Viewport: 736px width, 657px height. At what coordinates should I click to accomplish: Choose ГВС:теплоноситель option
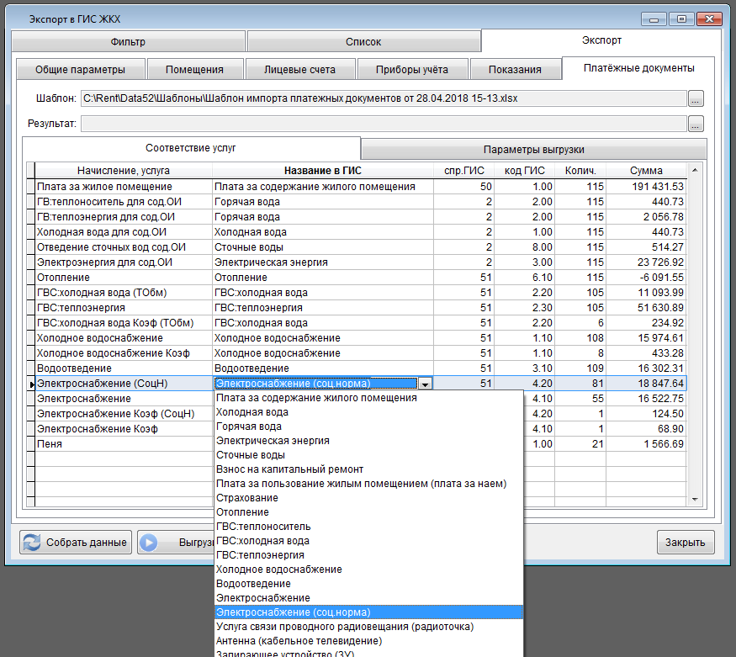[x=368, y=527]
